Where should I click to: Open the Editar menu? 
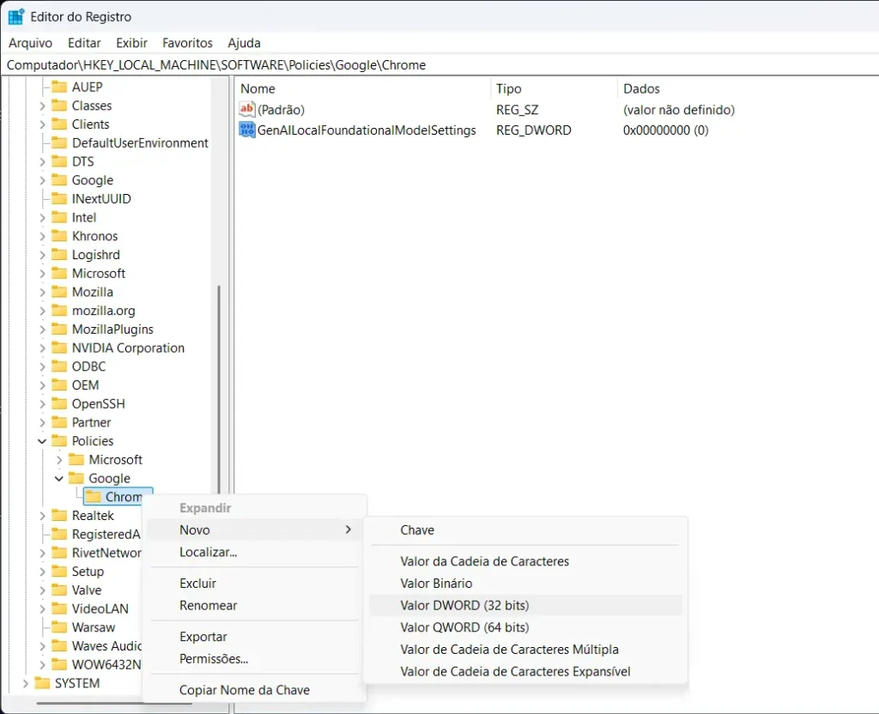click(84, 43)
